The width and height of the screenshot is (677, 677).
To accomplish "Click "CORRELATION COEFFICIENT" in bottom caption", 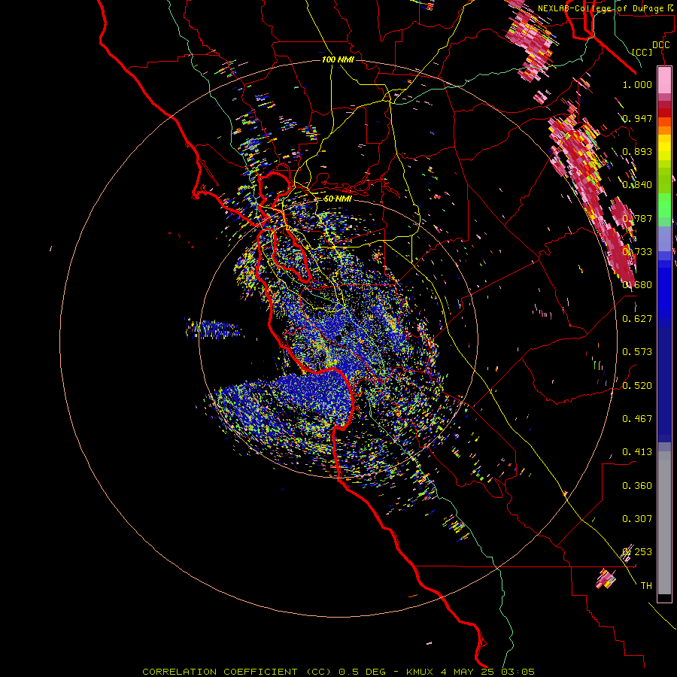I will point(220,672).
